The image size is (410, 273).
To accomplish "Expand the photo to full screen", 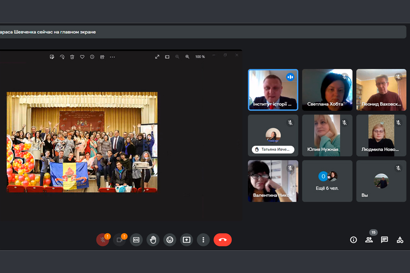I will pyautogui.click(x=157, y=57).
